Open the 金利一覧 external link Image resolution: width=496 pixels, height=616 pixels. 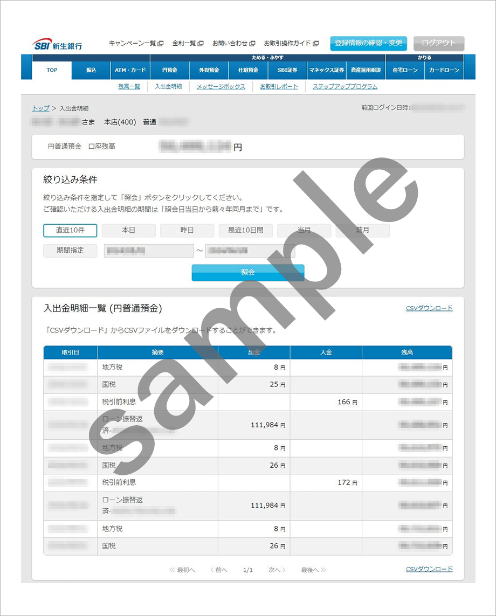pyautogui.click(x=187, y=43)
